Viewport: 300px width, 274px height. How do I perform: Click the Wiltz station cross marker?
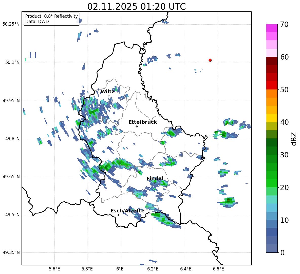point(109,96)
